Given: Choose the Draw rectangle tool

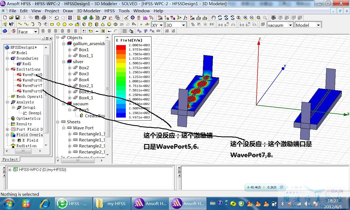Looking at the screenshot, I should coord(52,24).
